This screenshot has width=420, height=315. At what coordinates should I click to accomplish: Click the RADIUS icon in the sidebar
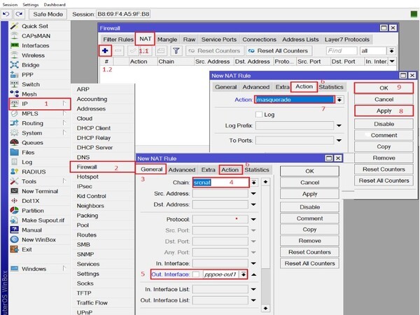14,171
